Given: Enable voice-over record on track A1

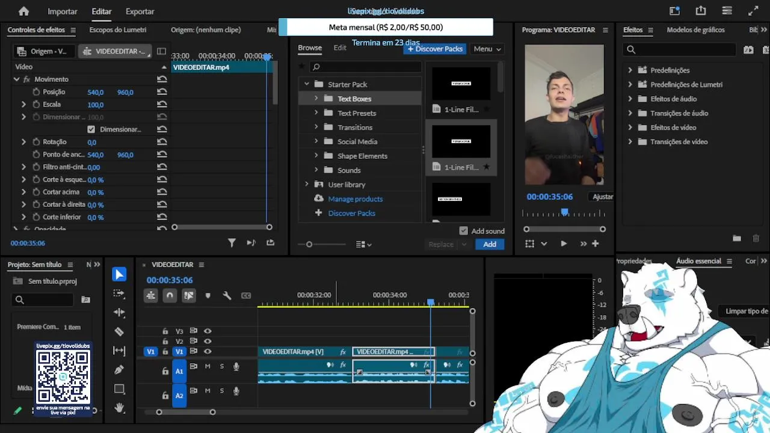Looking at the screenshot, I should (236, 366).
